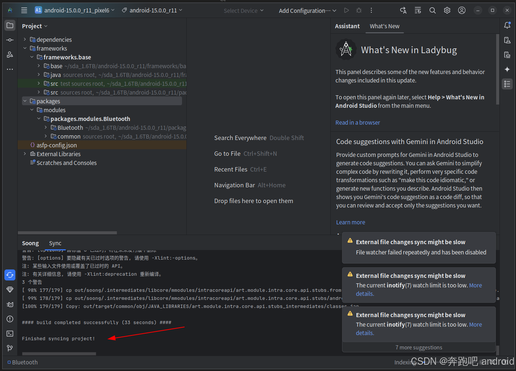The height and width of the screenshot is (371, 516).
Task: Open the Notifications bell icon
Action: (507, 25)
